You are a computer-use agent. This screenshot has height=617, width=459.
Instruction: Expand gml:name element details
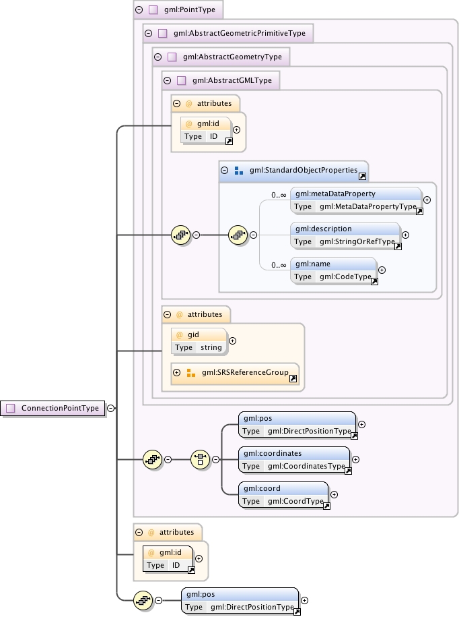tap(382, 270)
